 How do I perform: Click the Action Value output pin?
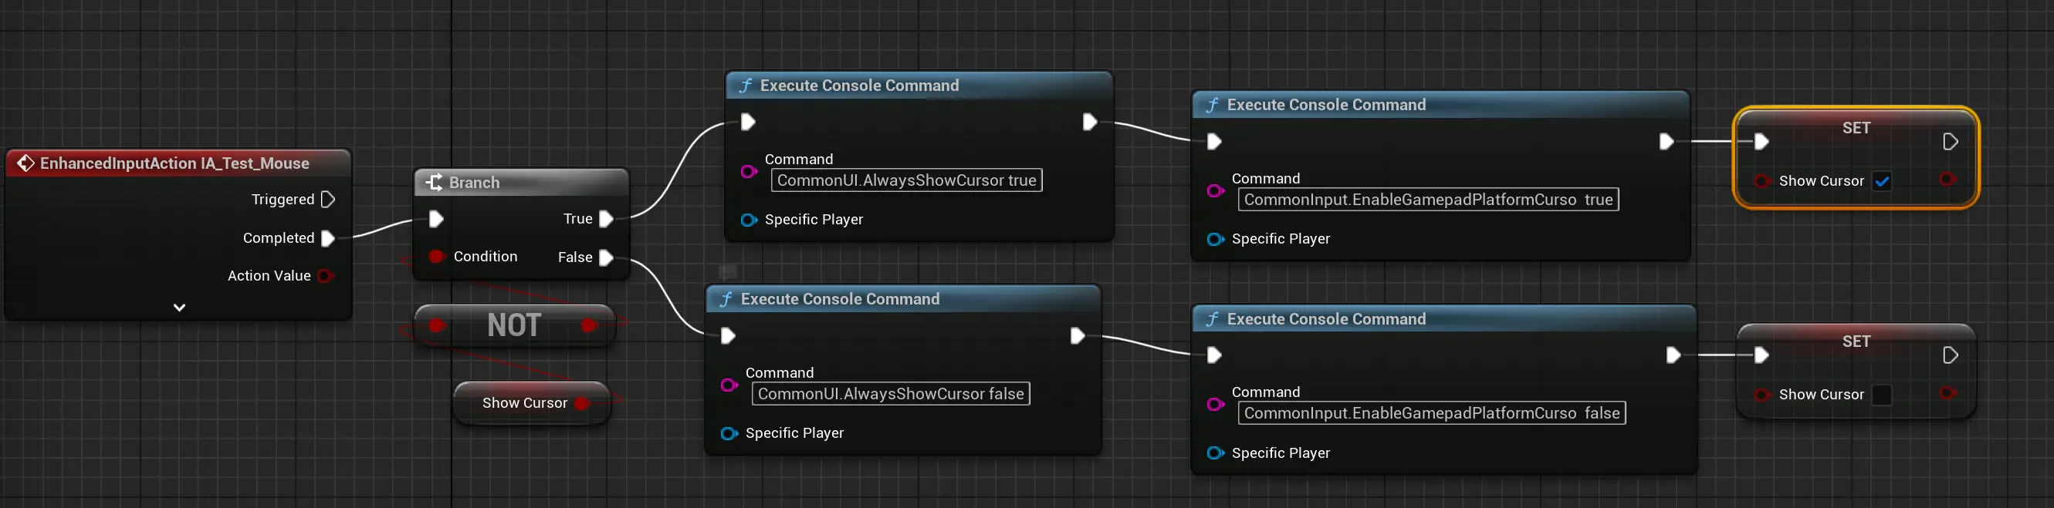tap(324, 276)
